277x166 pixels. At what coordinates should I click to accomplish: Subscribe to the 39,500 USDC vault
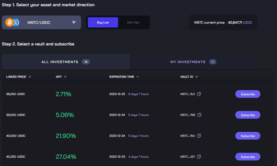248,115
